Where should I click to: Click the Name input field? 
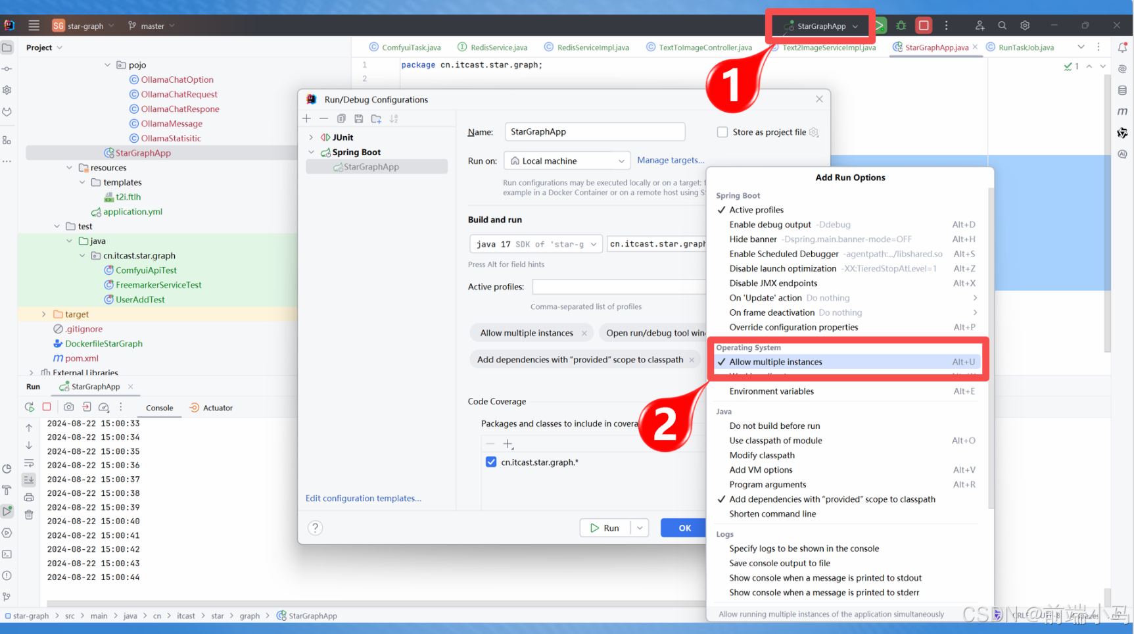595,132
